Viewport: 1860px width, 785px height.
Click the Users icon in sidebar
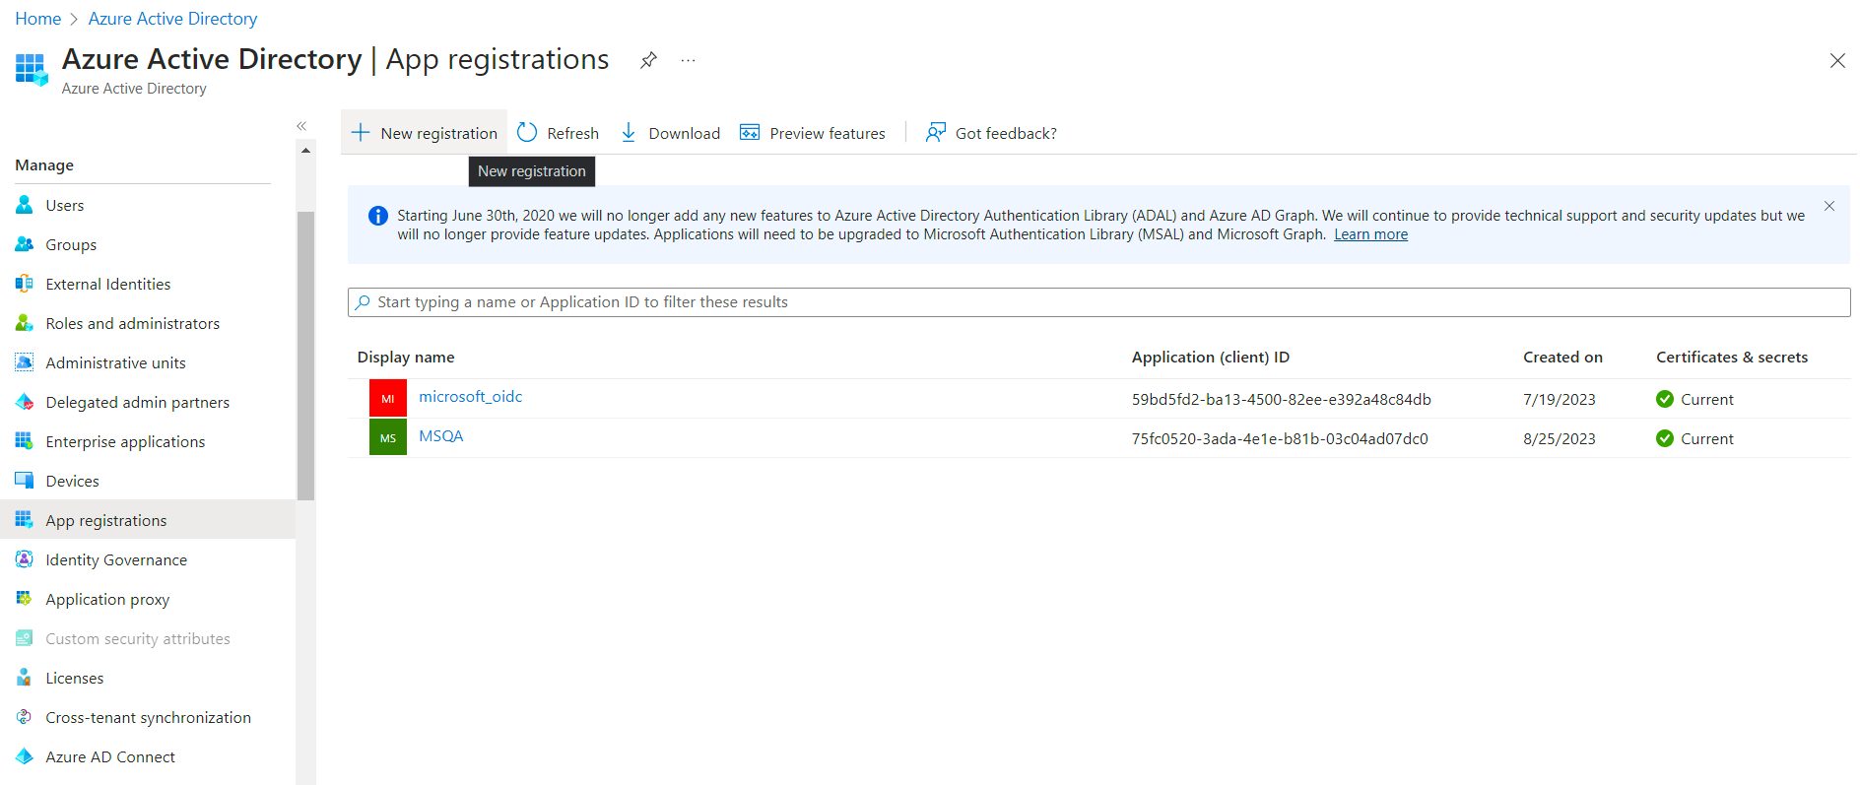(x=25, y=205)
